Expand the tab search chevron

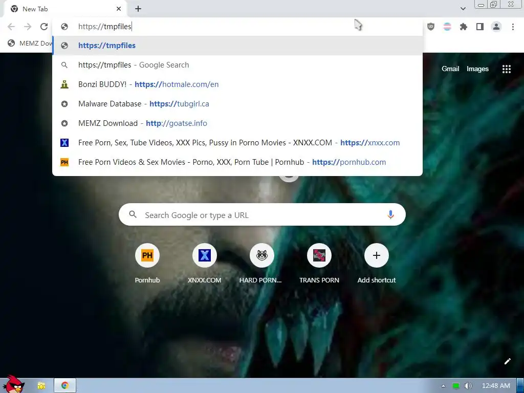[x=463, y=9]
